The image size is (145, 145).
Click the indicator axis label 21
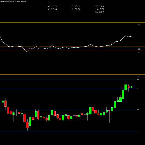click(139, 49)
